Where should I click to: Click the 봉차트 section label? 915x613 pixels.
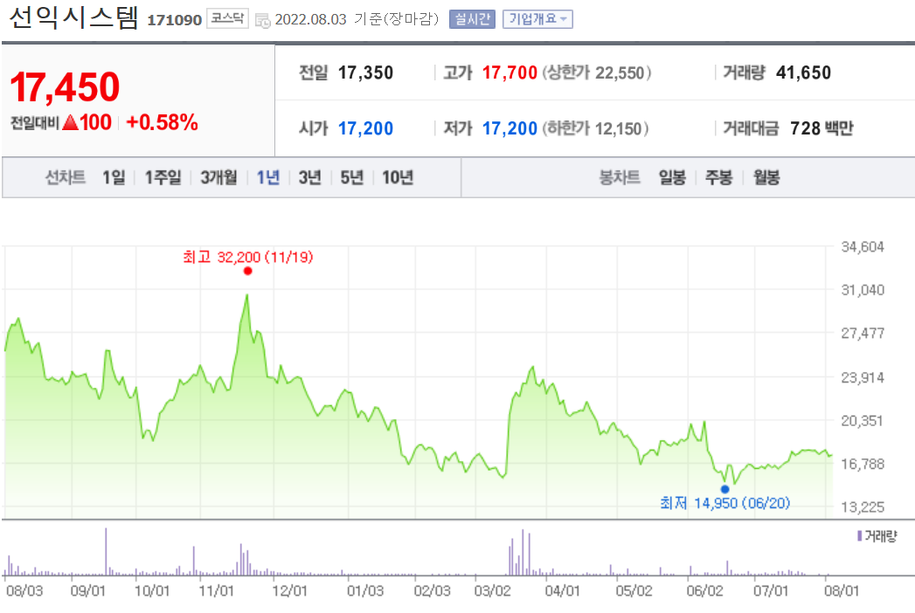(620, 177)
